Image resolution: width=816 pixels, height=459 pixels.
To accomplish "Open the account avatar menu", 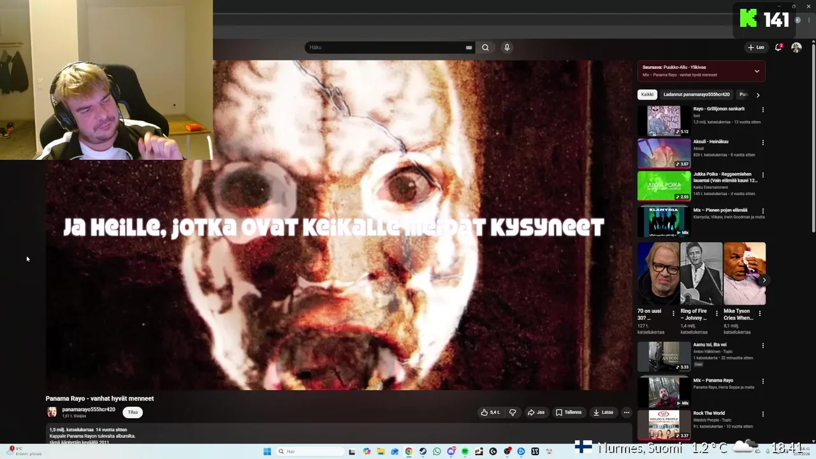I will point(796,47).
